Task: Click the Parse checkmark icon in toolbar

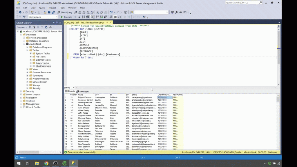Action: click(x=79, y=17)
